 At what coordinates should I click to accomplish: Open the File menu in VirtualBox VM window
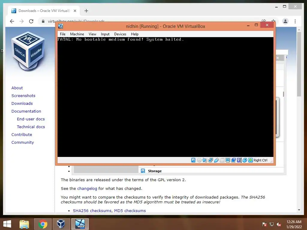63,34
